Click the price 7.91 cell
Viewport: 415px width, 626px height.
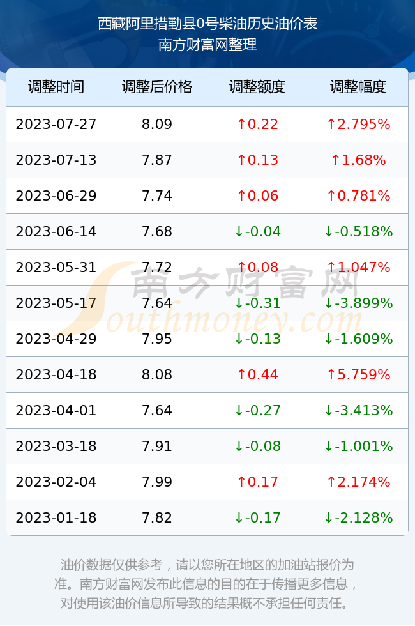pos(157,446)
